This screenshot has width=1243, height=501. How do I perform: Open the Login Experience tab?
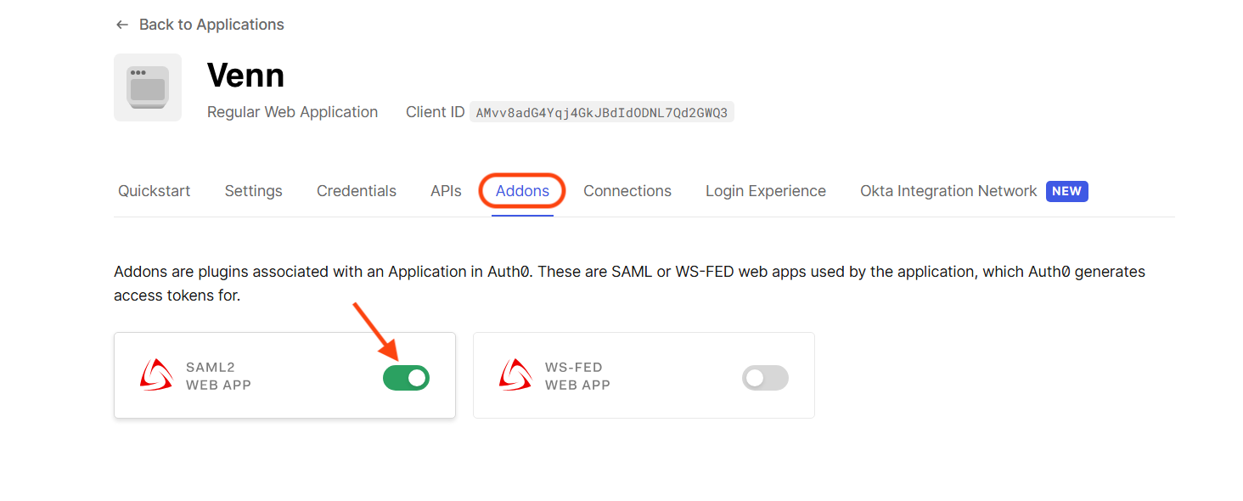pyautogui.click(x=765, y=190)
